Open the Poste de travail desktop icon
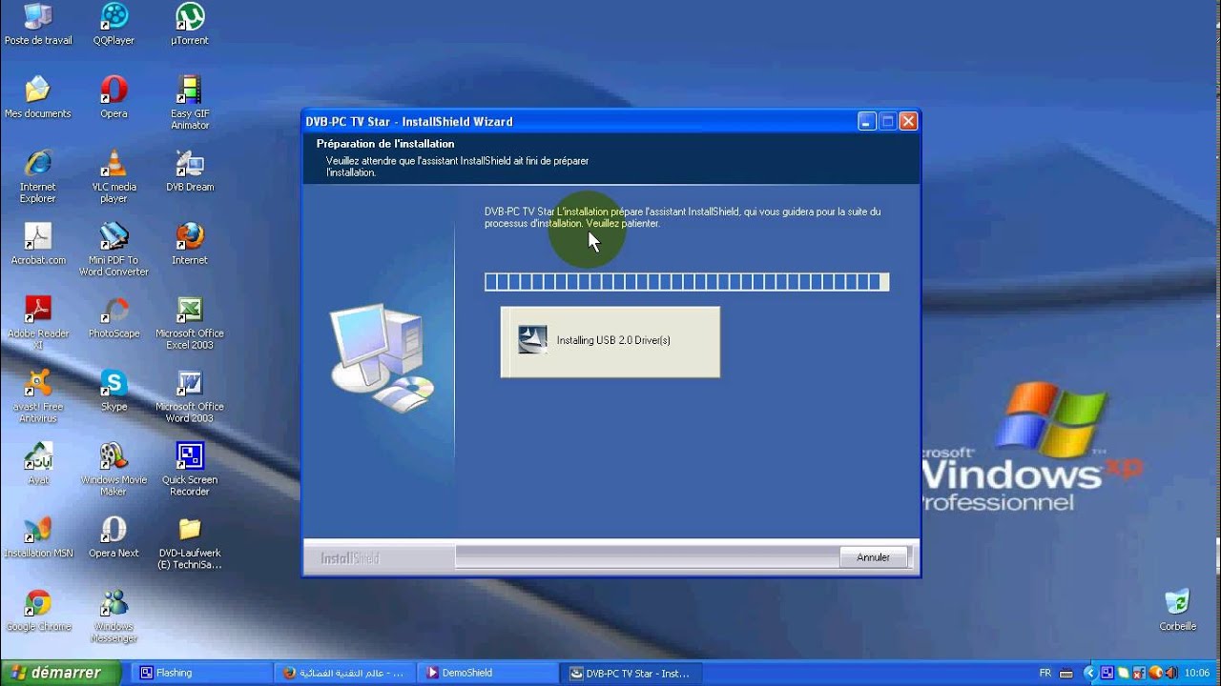Image resolution: width=1221 pixels, height=686 pixels. (x=37, y=26)
